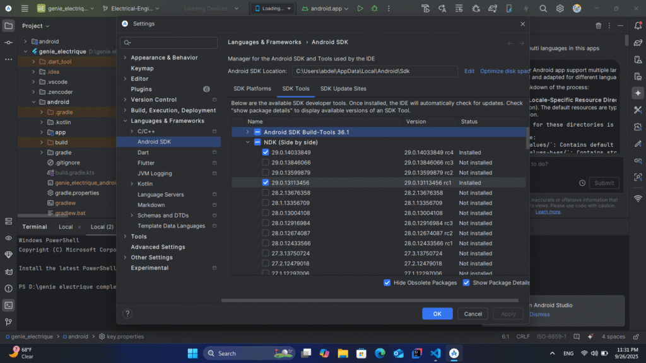Click the green Run app button
The image size is (646, 363).
point(360,9)
